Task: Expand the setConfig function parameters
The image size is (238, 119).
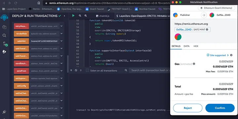Action: (x=61, y=85)
